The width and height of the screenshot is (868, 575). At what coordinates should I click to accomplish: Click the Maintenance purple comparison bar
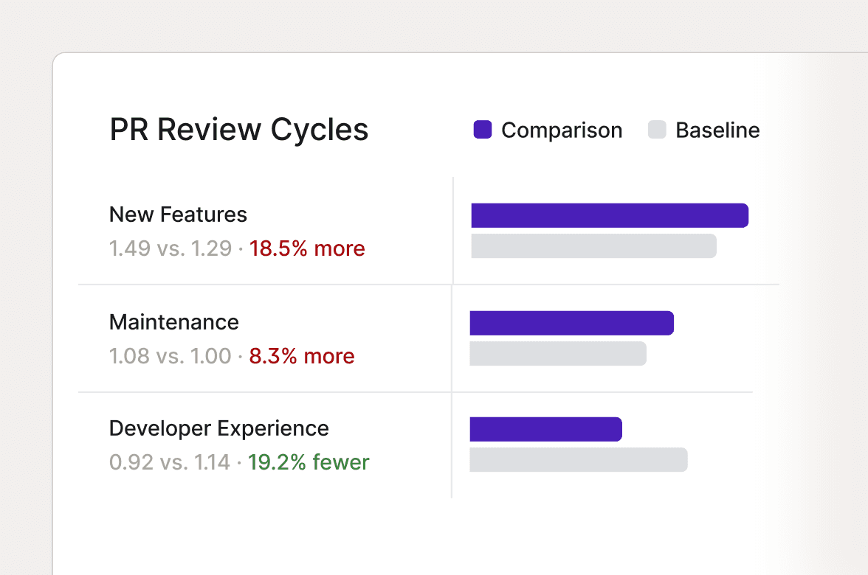pos(572,323)
